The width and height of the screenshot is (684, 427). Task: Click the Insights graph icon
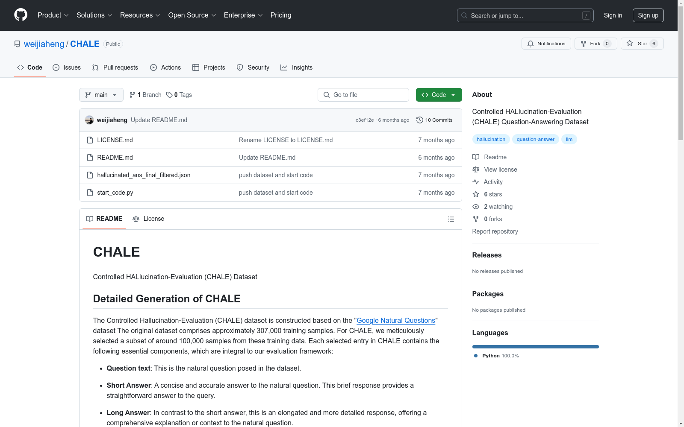click(284, 67)
